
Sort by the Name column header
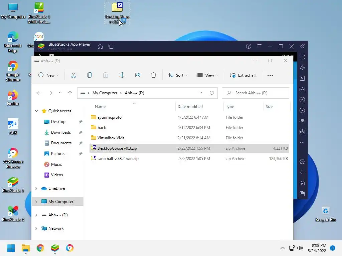[x=100, y=106]
